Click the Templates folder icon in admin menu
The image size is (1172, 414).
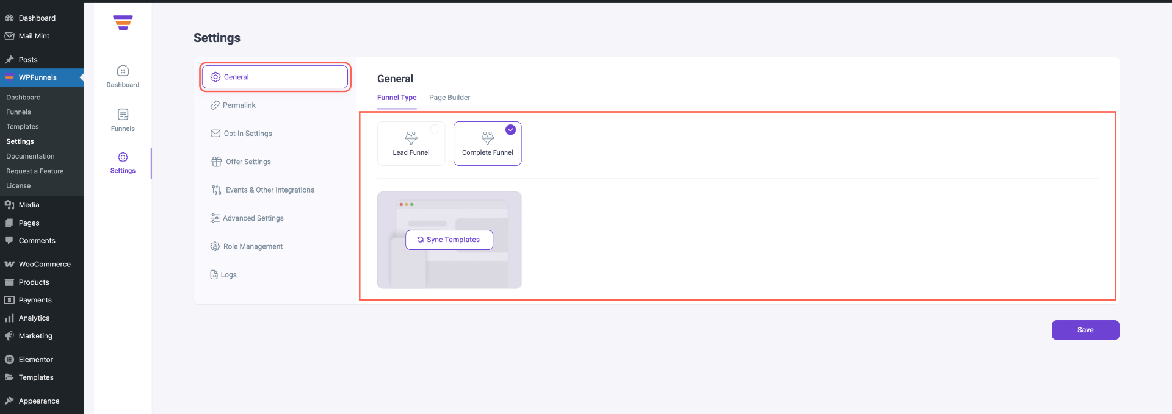[x=9, y=377]
